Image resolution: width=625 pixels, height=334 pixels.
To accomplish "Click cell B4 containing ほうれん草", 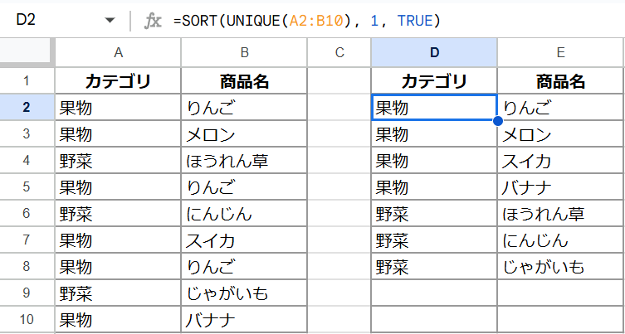I will tap(244, 161).
